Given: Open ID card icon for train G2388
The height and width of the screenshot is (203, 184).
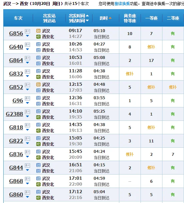Looking at the screenshot, I should (27, 112).
